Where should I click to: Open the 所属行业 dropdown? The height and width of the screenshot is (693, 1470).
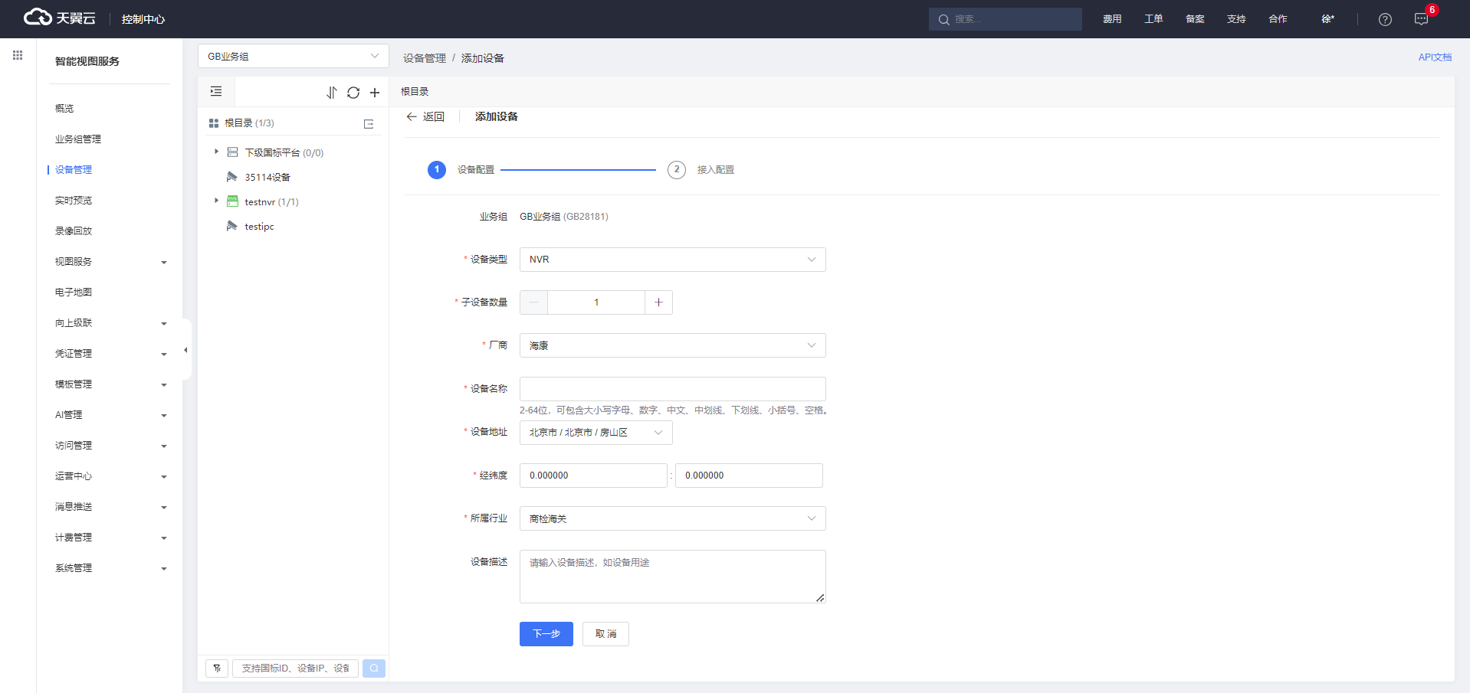672,518
